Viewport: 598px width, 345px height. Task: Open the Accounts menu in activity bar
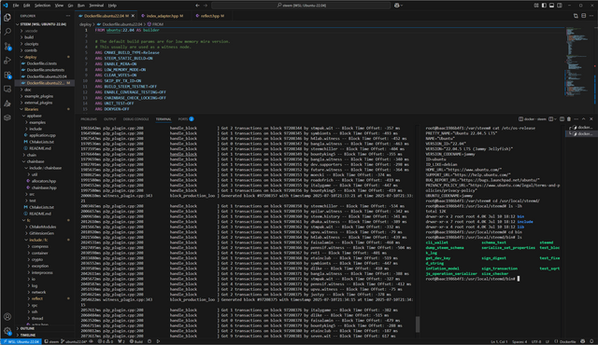(7, 316)
